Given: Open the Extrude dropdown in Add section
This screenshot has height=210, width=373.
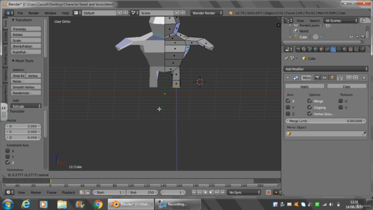Looking at the screenshot, I should [x=26, y=106].
